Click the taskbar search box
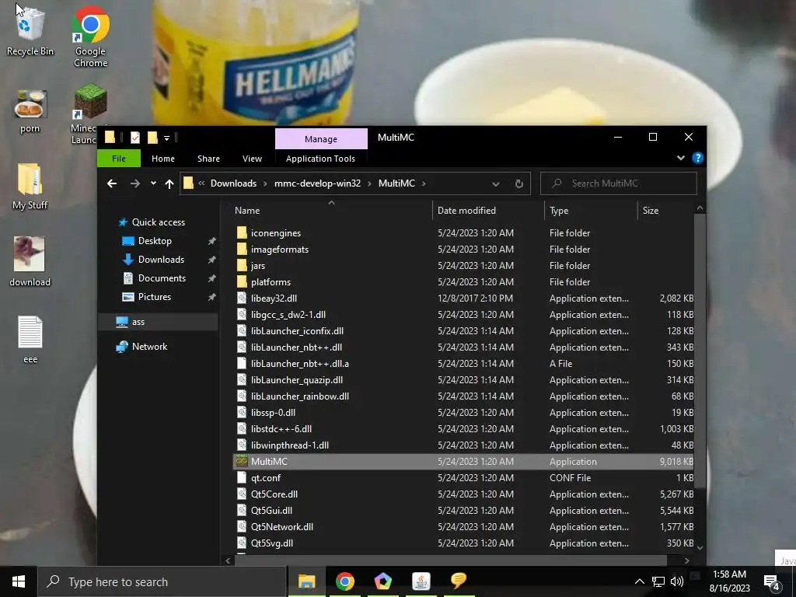Viewport: 796px width, 597px height. coord(162,581)
